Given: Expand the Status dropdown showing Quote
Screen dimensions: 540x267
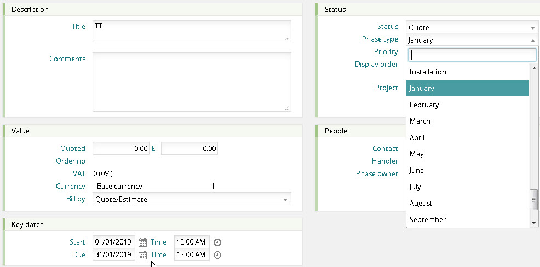Looking at the screenshot, I should (472, 27).
